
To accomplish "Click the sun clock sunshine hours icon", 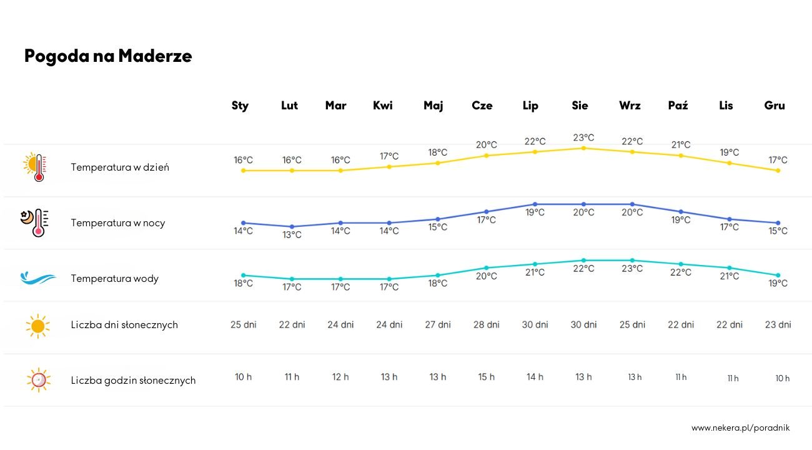I will coord(37,379).
